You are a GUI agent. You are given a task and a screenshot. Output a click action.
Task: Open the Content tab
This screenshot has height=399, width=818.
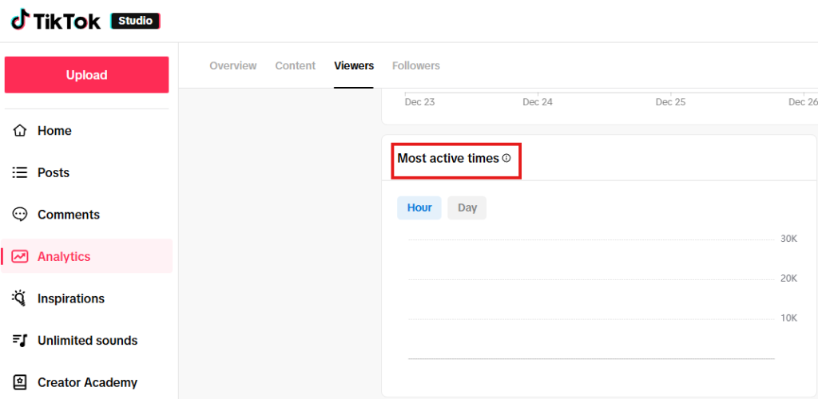pos(296,65)
